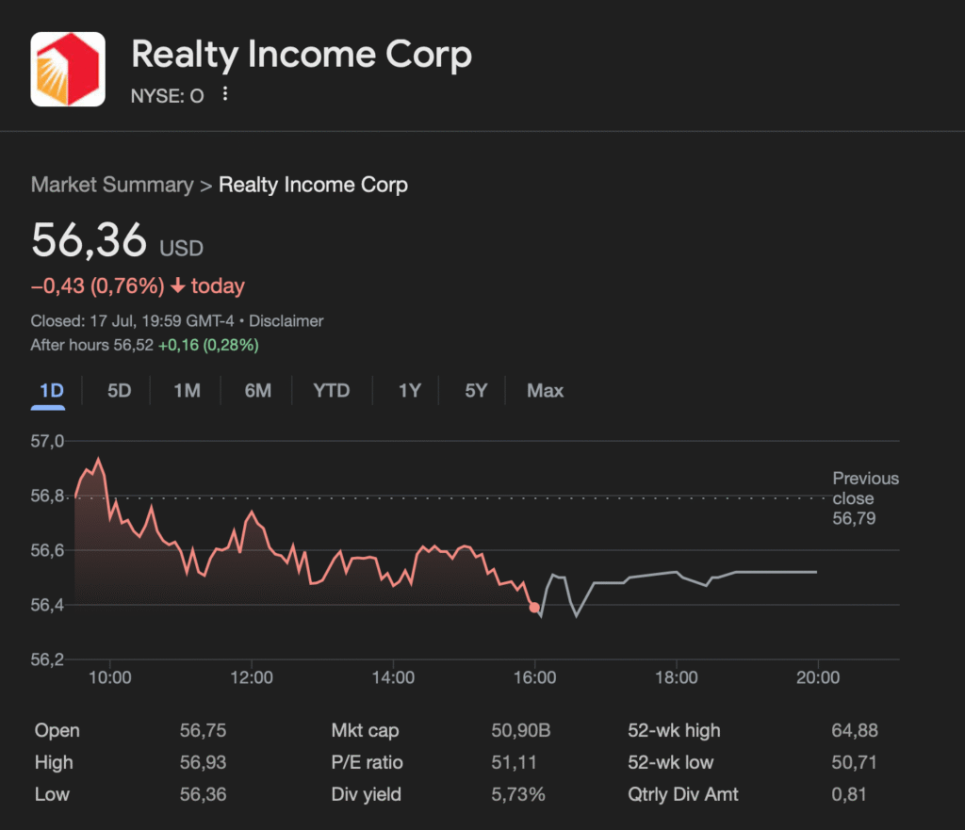Screen dimensions: 965x830
Task: Click the 56,36 USD price
Action: (x=117, y=240)
